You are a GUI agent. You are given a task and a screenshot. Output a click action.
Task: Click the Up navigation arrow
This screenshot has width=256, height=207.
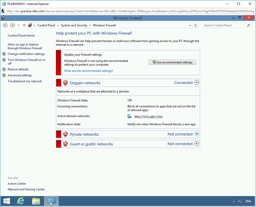click(24, 25)
